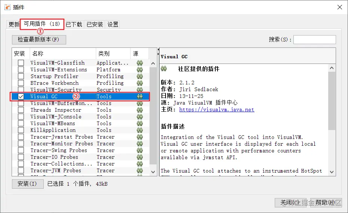Click the source icon in Tracer-JVM Probes row
This screenshot has height=213, width=348.
click(140, 171)
